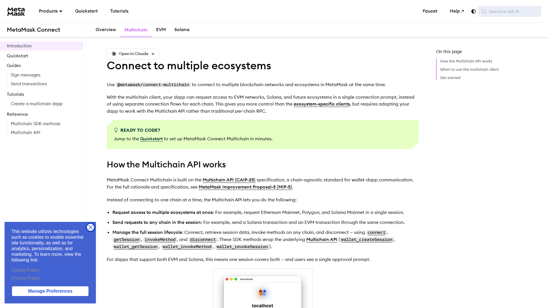Select the Guides sidebar section

[x=14, y=66]
